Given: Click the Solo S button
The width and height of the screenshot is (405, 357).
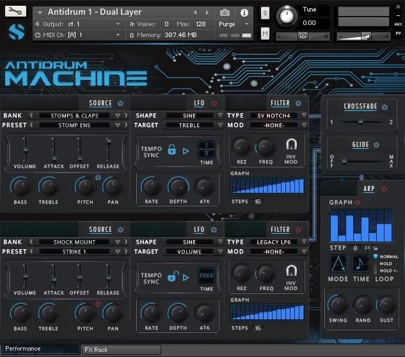Looking at the screenshot, I should [265, 13].
